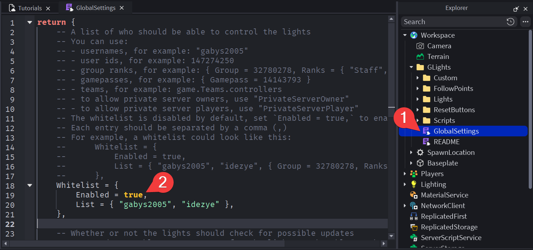The height and width of the screenshot is (250, 533).
Task: Expand the FollowPoints folder
Action: pyautogui.click(x=418, y=88)
